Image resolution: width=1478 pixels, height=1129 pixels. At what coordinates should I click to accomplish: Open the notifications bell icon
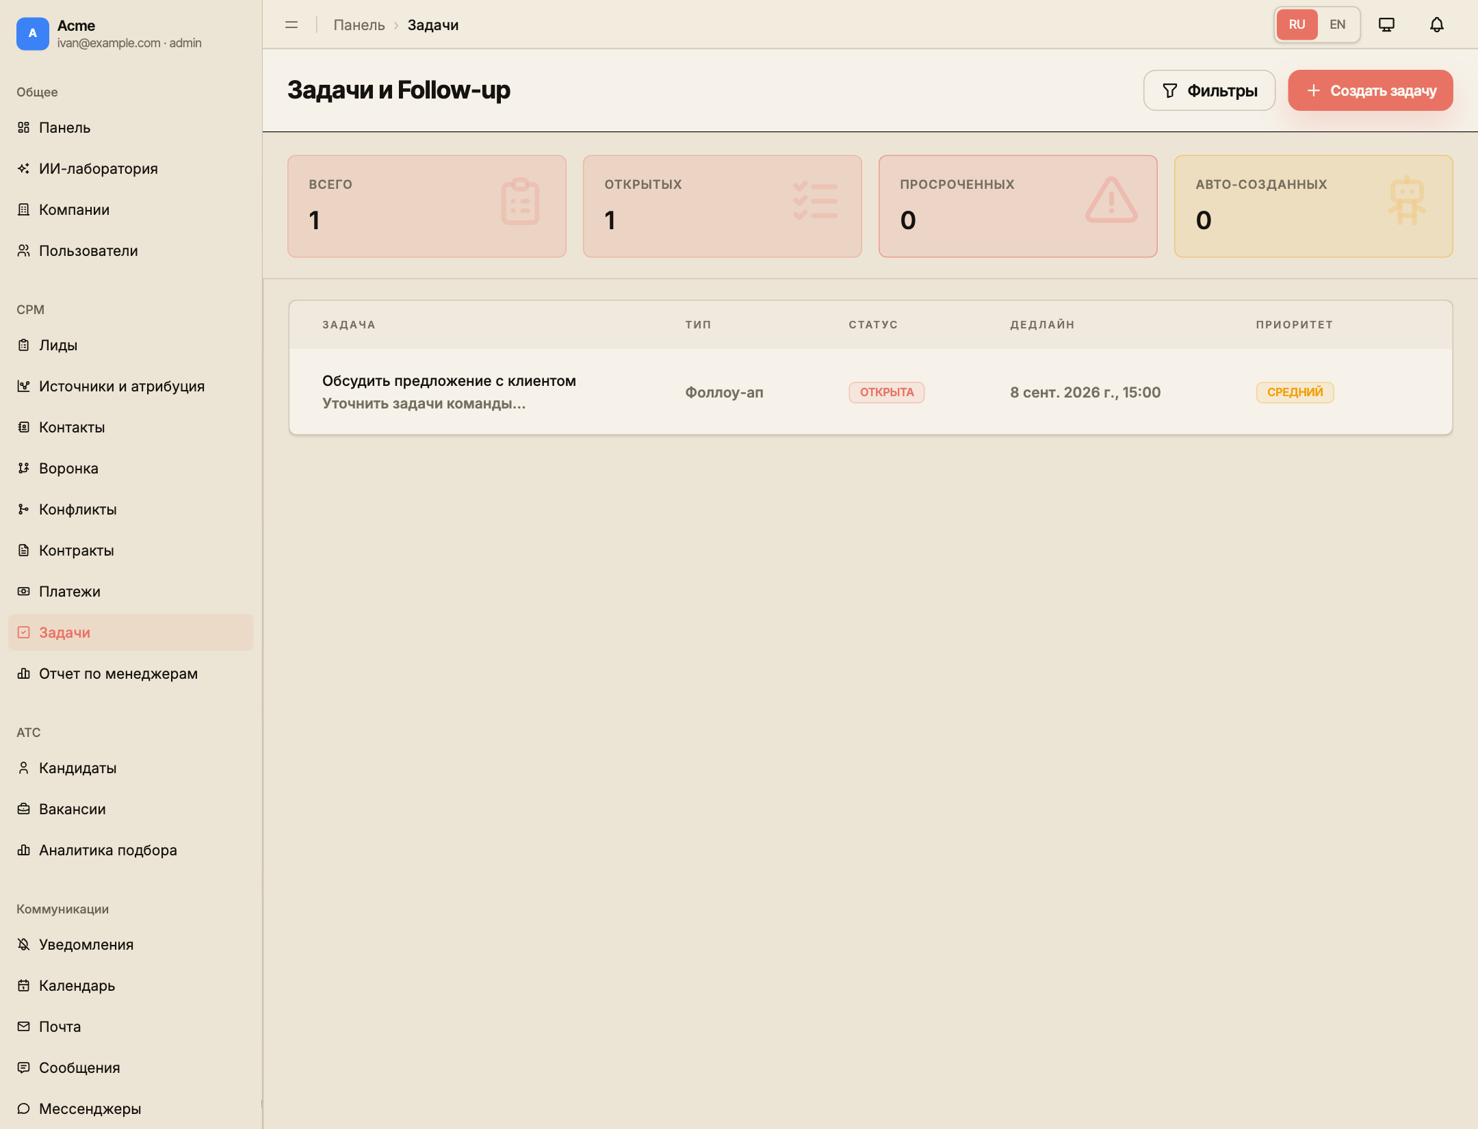[x=1436, y=25]
